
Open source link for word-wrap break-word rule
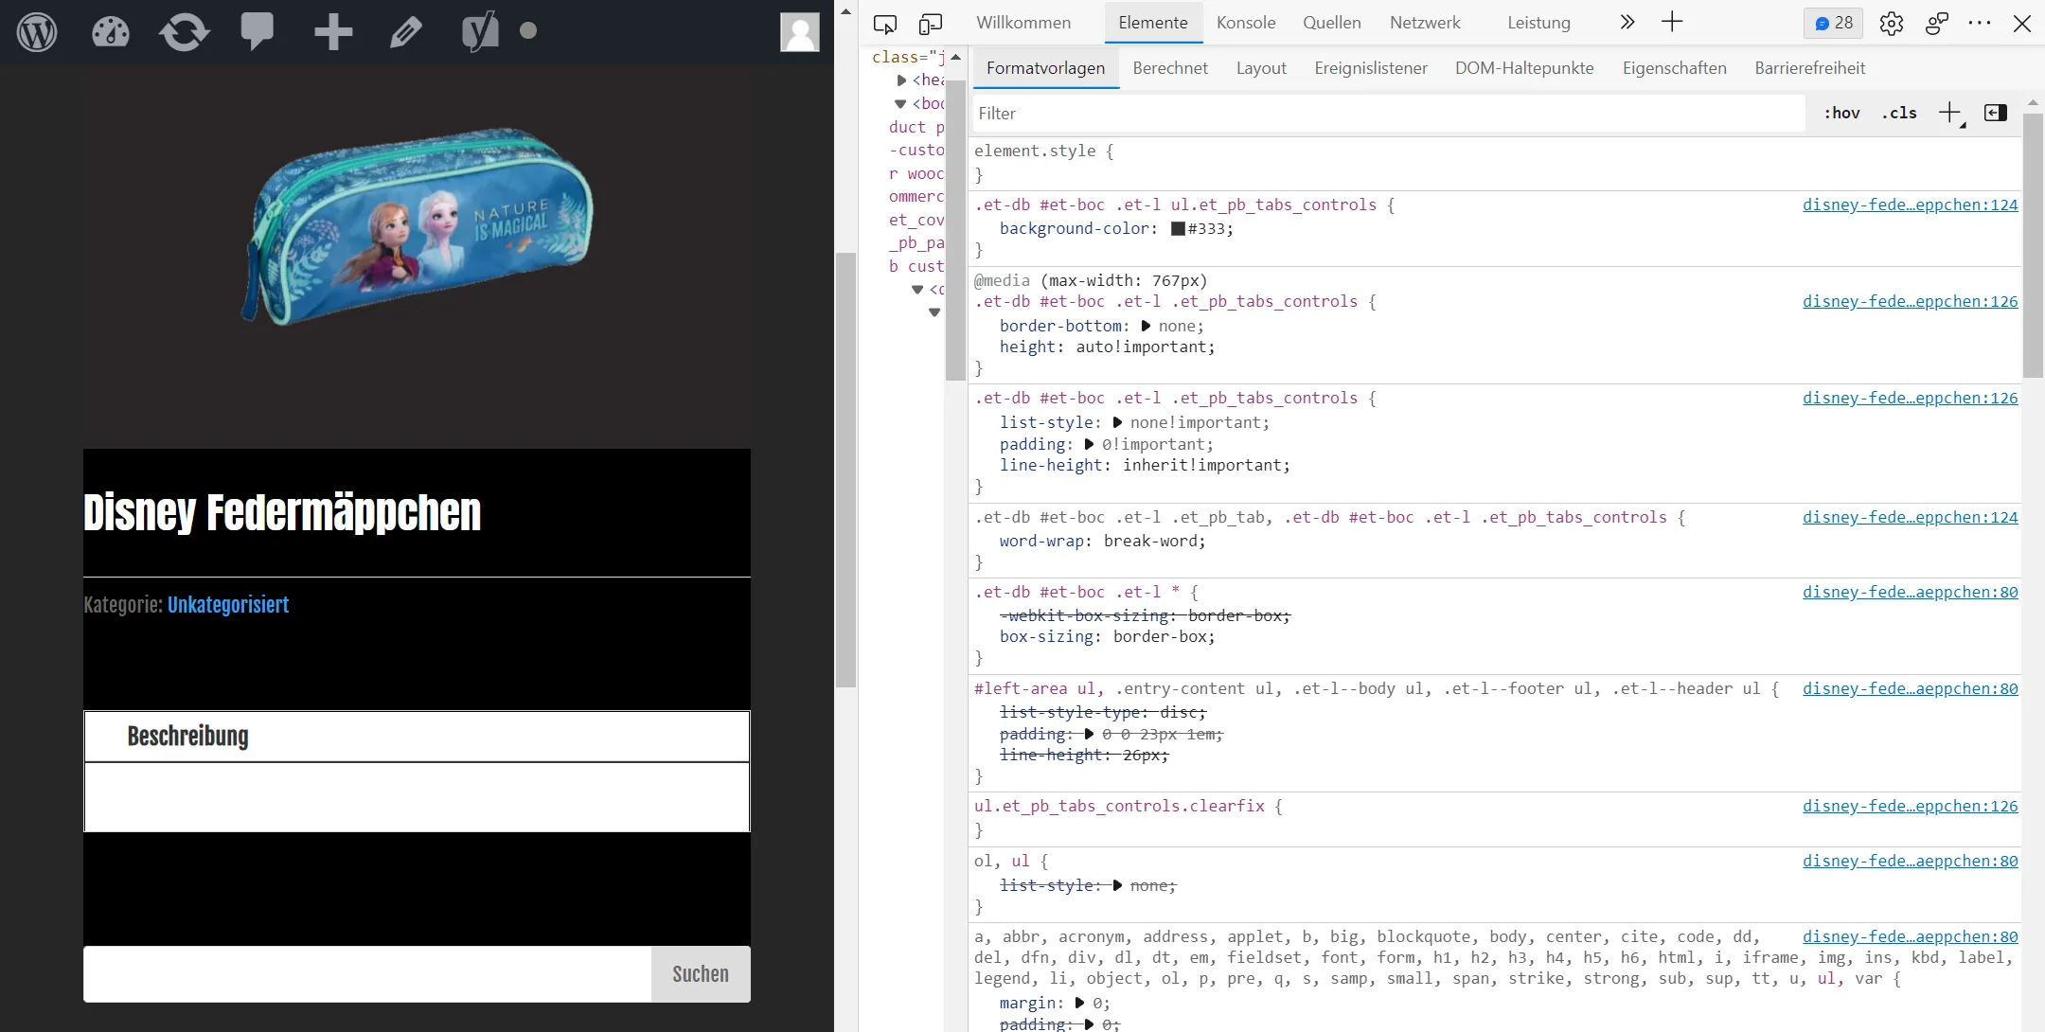pos(1910,517)
